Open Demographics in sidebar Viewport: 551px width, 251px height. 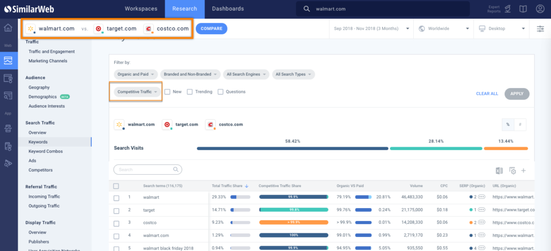point(43,97)
